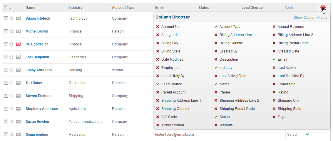333x141 pixels.
Task: Open the Select tools dropdown for Sonja ponting
Action: pos(298,135)
